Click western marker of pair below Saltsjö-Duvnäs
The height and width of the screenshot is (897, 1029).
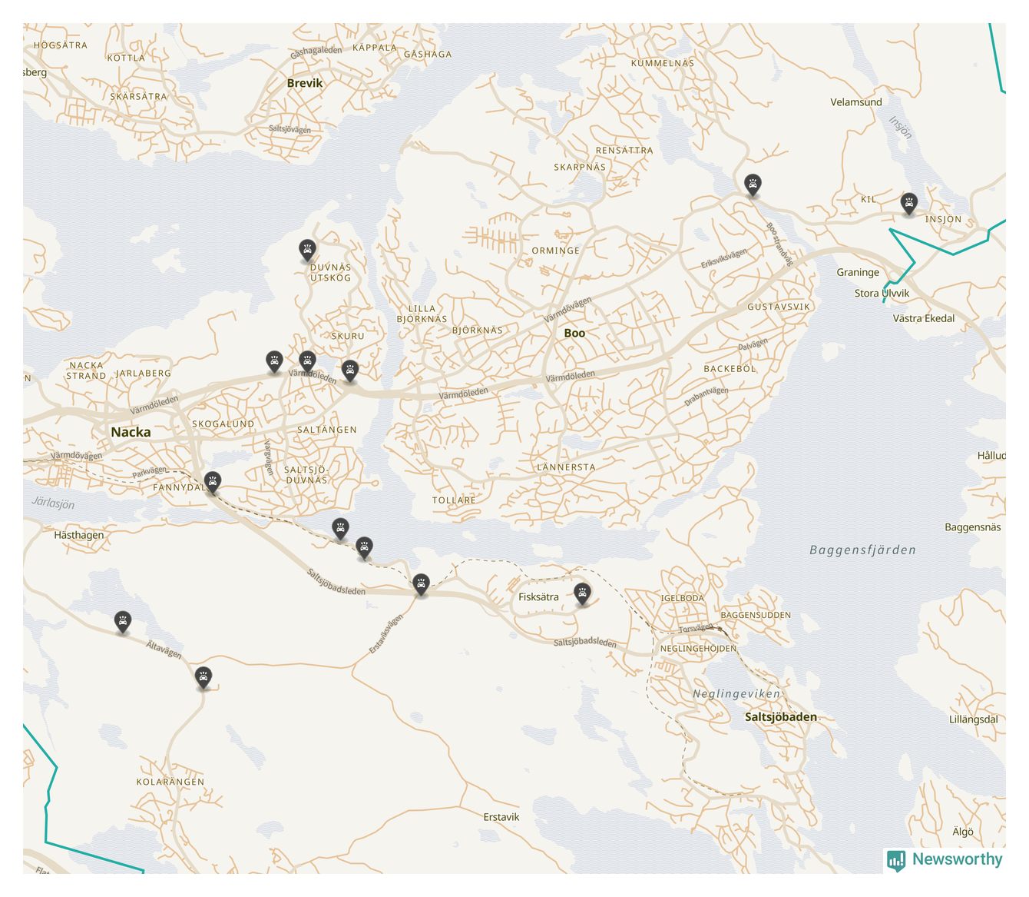pyautogui.click(x=340, y=527)
